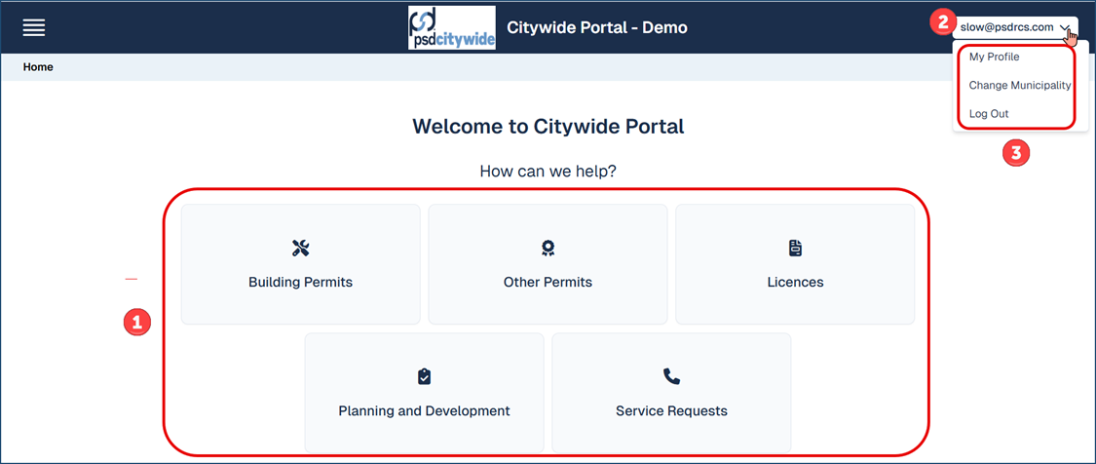Open the Other Permits card label
The image size is (1096, 464).
pos(548,283)
